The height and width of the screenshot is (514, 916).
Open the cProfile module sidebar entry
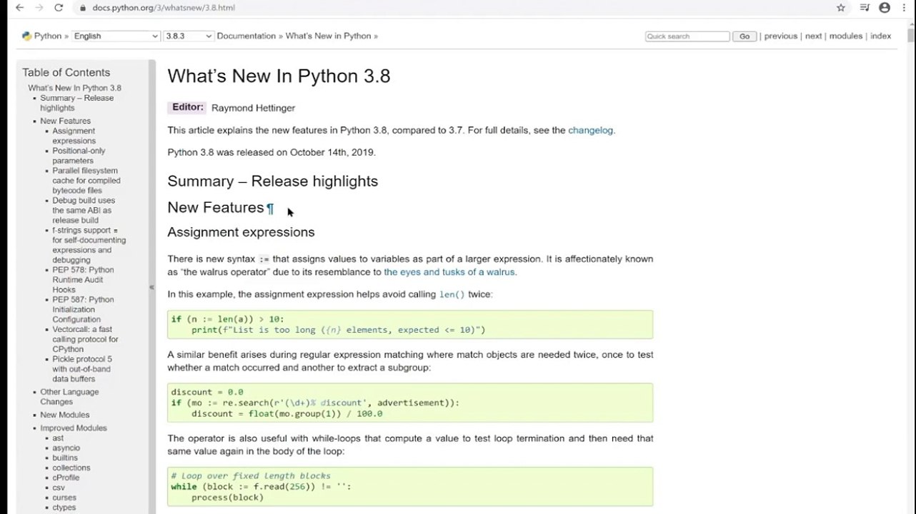(66, 478)
